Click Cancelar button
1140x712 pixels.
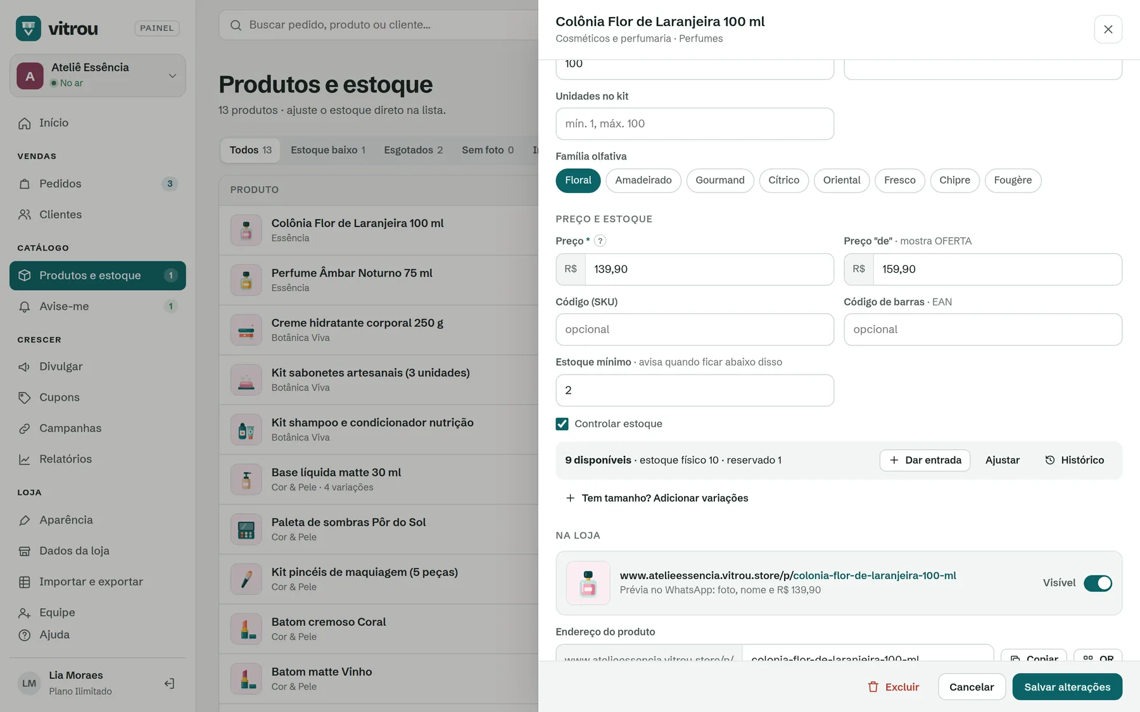(x=972, y=687)
